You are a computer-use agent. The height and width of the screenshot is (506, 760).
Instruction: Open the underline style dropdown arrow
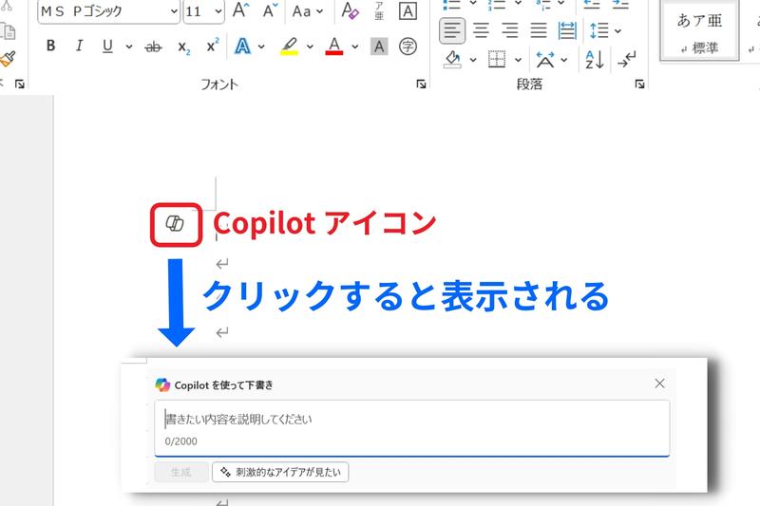click(129, 47)
